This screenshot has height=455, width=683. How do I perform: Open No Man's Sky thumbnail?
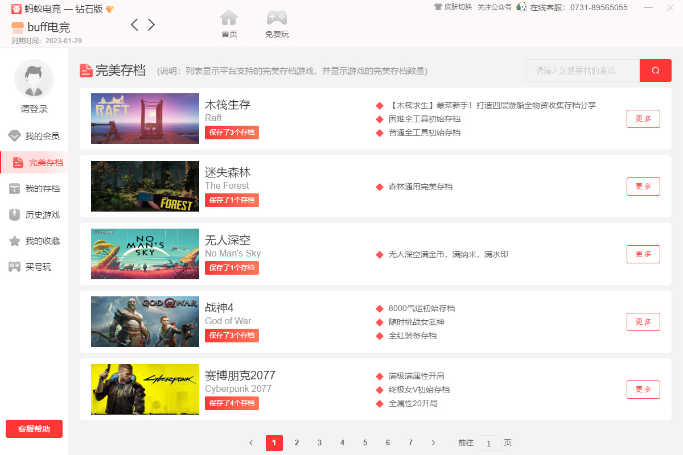coord(145,254)
